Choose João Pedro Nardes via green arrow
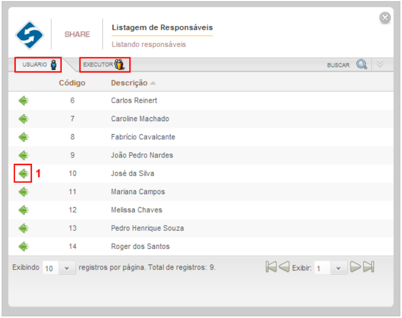Screen dimensions: 402x318 click(24, 155)
